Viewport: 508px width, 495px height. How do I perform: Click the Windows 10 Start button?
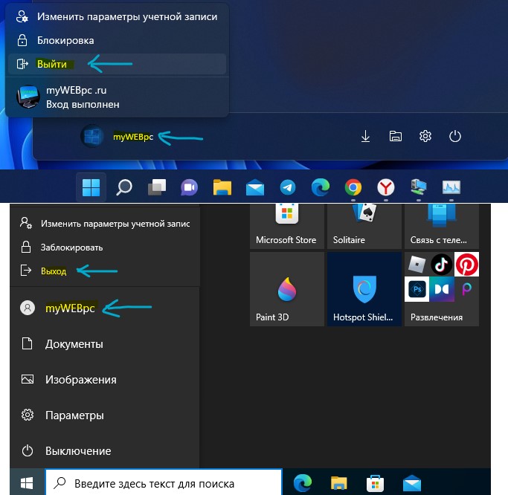pyautogui.click(x=27, y=483)
